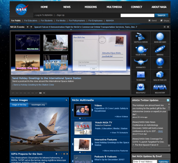Viewport: 178px width, 163px height.
Task: Click the Send icon in audience bar
Action: click(x=149, y=21)
